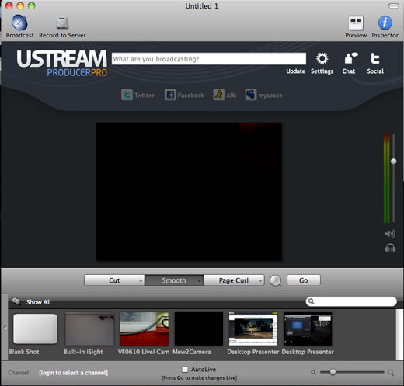Click the Update button
The image size is (404, 386).
point(296,71)
